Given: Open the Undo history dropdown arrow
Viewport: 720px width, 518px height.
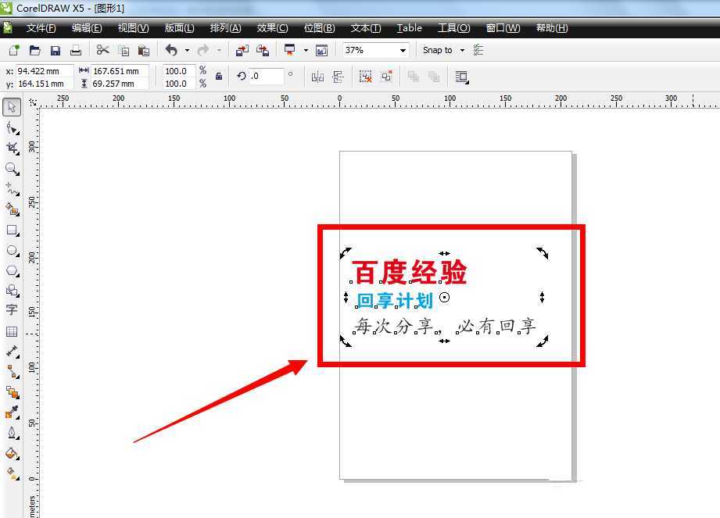Looking at the screenshot, I should pyautogui.click(x=185, y=50).
